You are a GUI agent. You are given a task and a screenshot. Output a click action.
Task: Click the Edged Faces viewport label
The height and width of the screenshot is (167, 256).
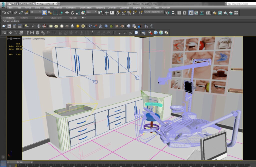pyautogui.click(x=39, y=38)
